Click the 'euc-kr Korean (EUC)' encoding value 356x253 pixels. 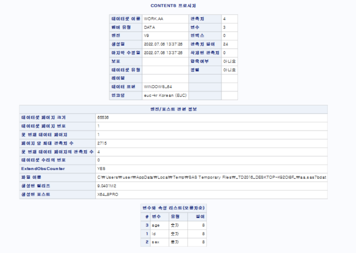165,95
